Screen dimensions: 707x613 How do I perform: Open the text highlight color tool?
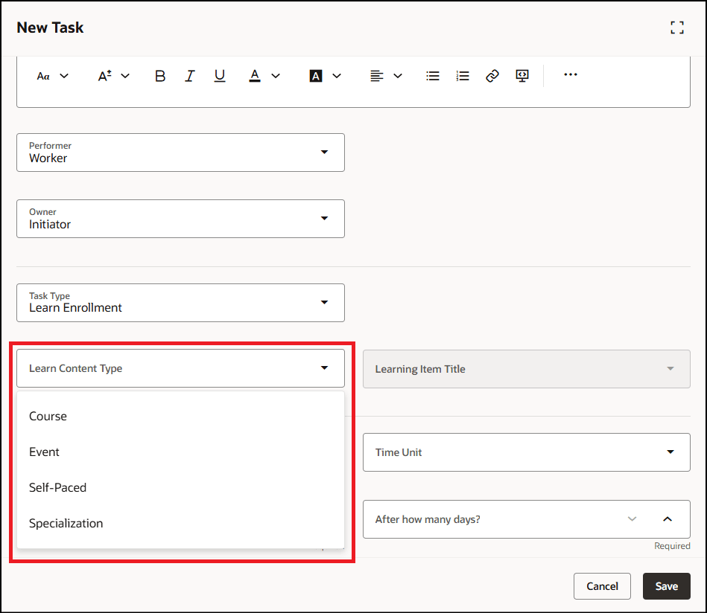point(317,75)
